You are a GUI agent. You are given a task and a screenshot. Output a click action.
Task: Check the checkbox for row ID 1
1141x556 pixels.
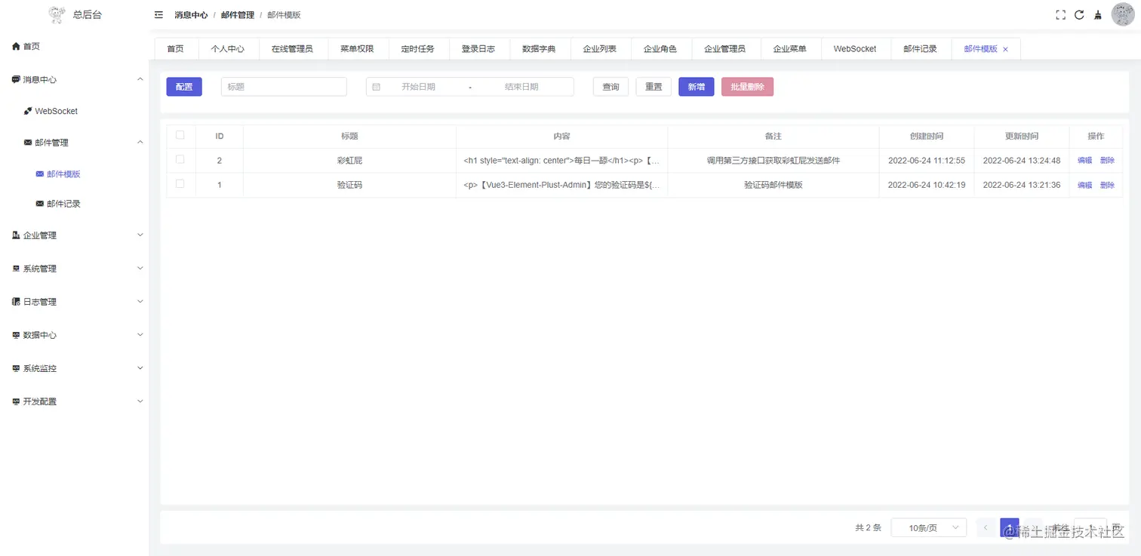point(180,185)
